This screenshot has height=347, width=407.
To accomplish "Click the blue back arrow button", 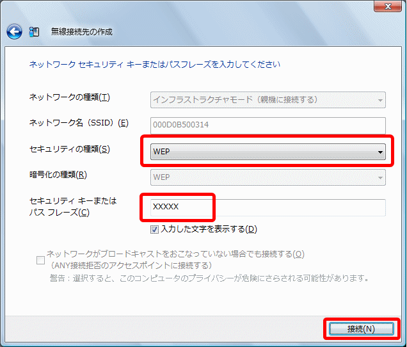I will click(14, 31).
